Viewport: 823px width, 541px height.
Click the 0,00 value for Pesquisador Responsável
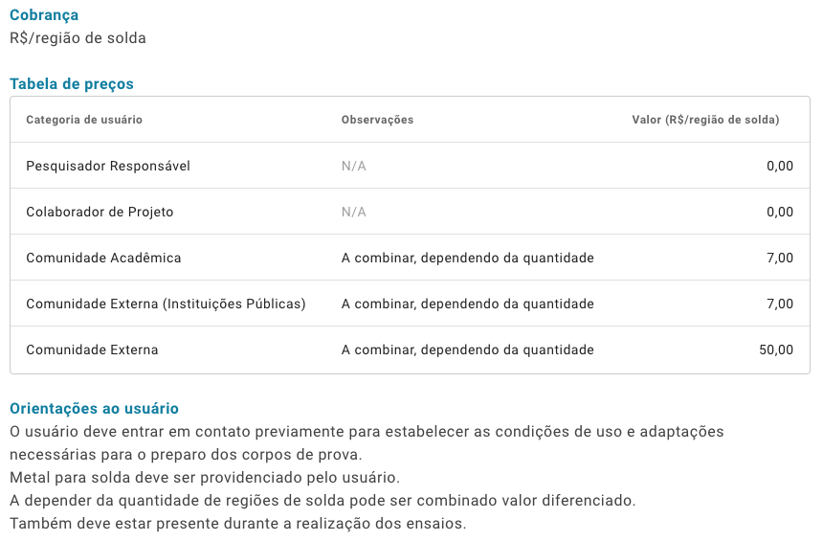click(x=780, y=166)
